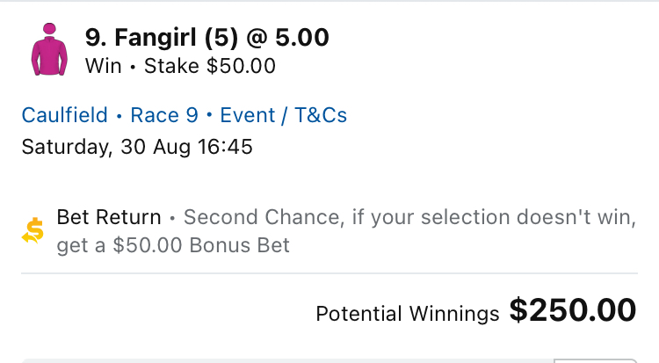Select the 9. Fangirl (5) runner title
659x363 pixels.
(x=162, y=38)
